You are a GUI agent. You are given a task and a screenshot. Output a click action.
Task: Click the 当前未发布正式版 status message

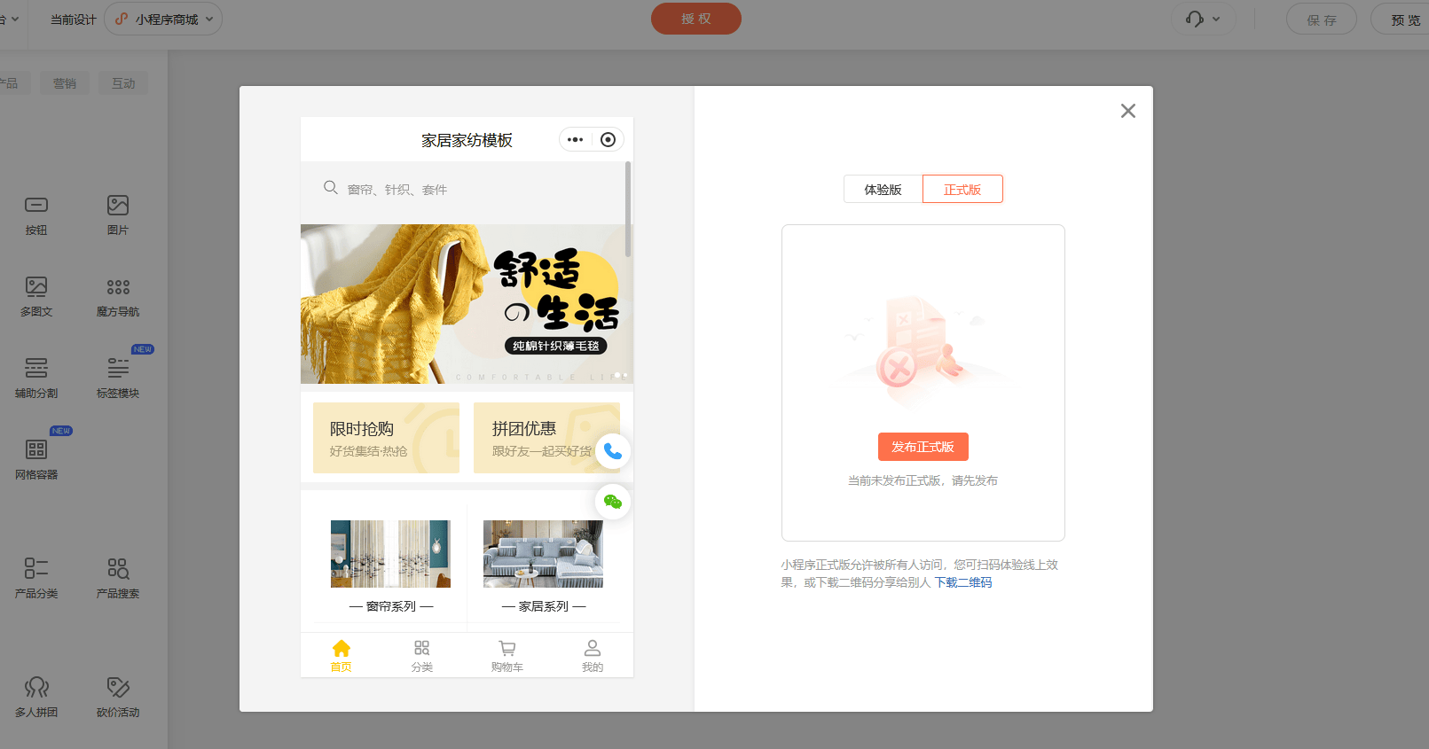tap(923, 480)
